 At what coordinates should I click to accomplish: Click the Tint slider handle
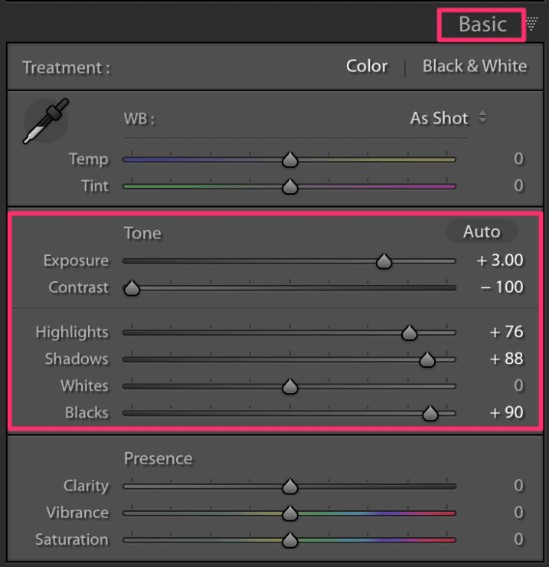point(289,186)
